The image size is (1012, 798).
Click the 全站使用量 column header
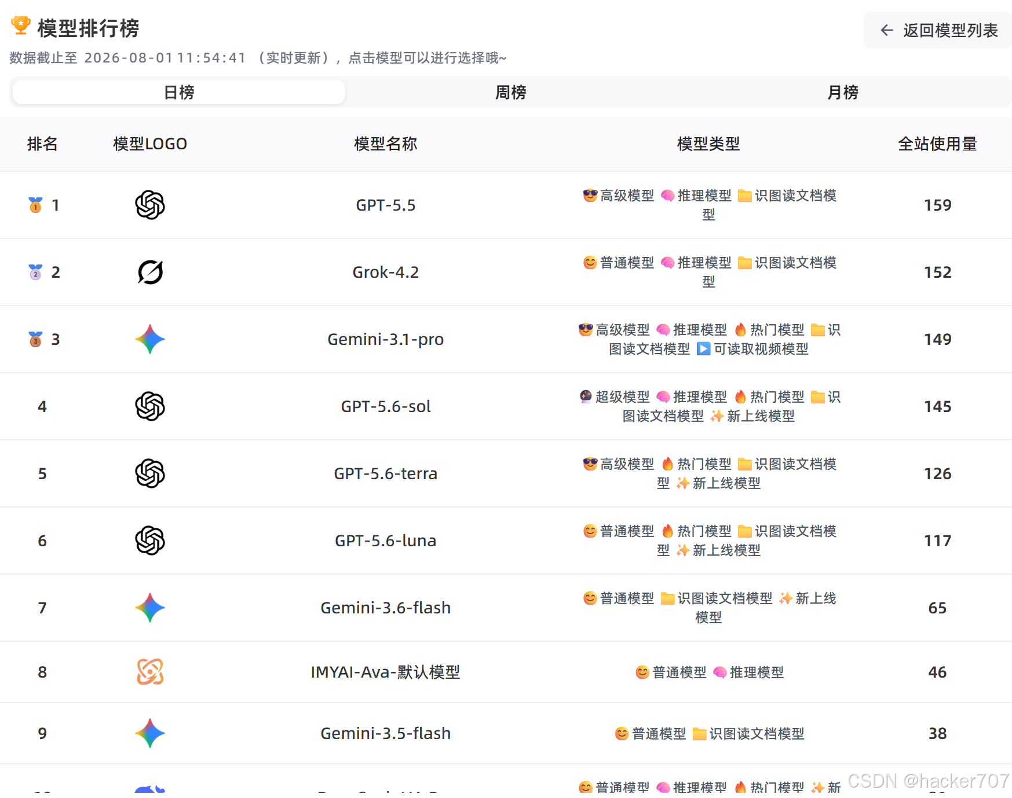tap(937, 144)
